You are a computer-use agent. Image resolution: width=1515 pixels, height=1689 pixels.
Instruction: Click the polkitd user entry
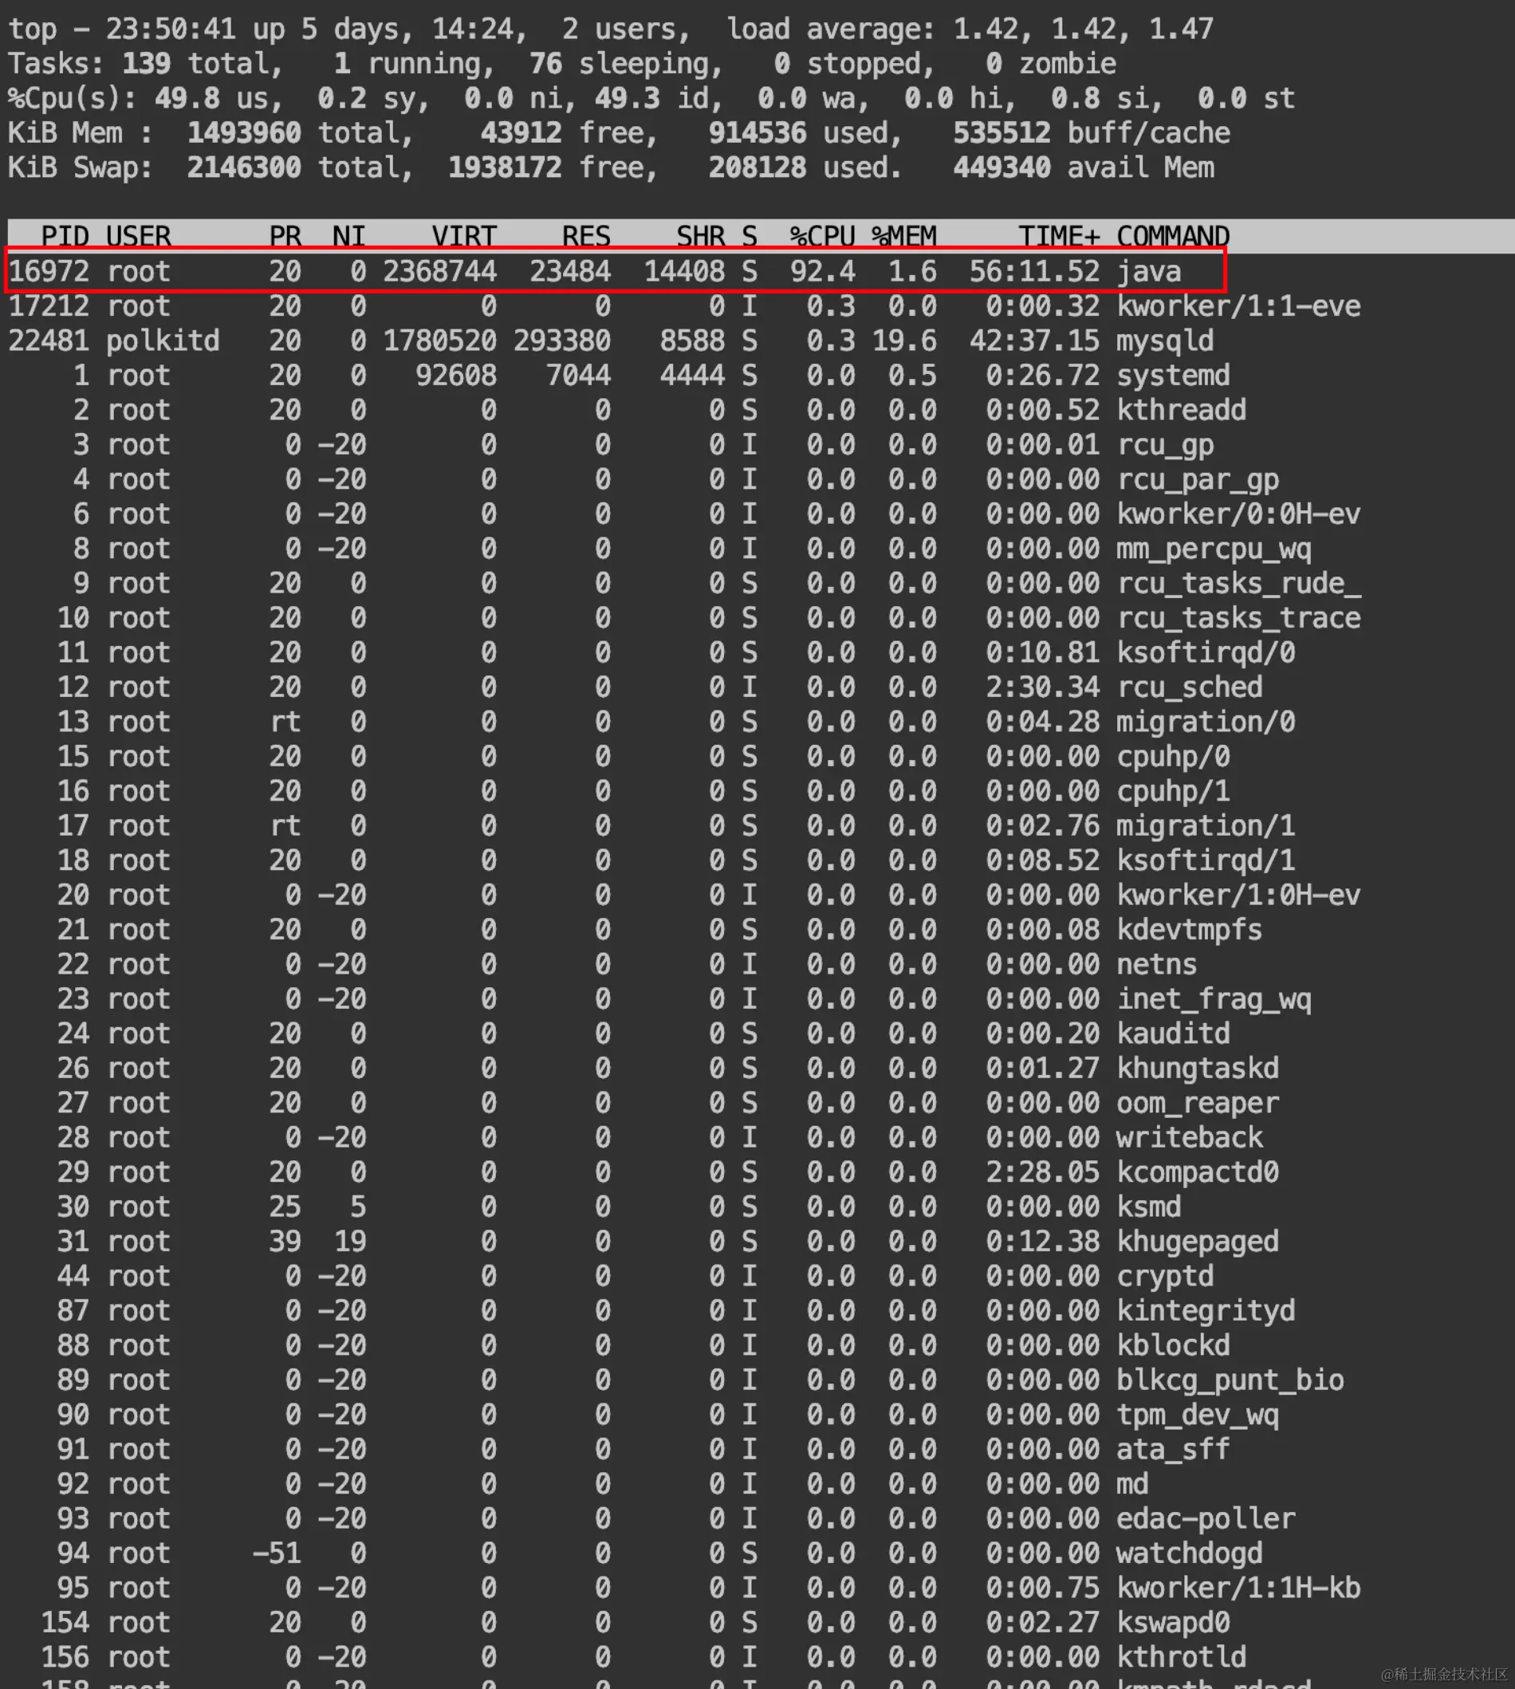(x=163, y=341)
